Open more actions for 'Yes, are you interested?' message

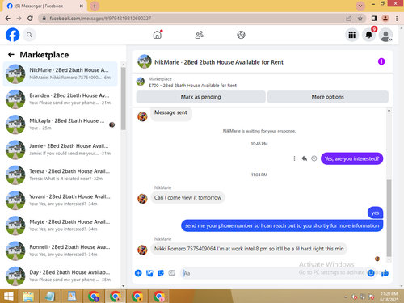pos(294,158)
